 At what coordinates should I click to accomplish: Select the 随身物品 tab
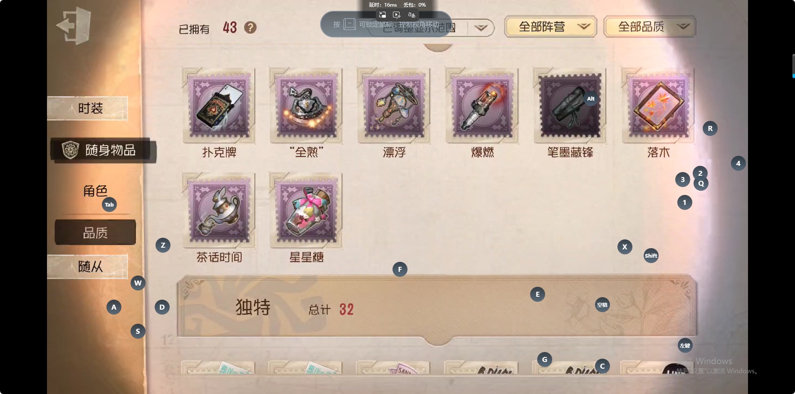coord(103,150)
